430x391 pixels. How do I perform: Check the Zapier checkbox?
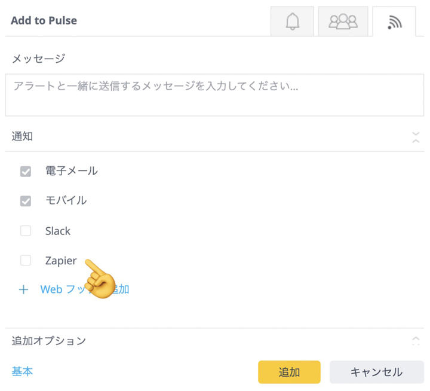26,260
